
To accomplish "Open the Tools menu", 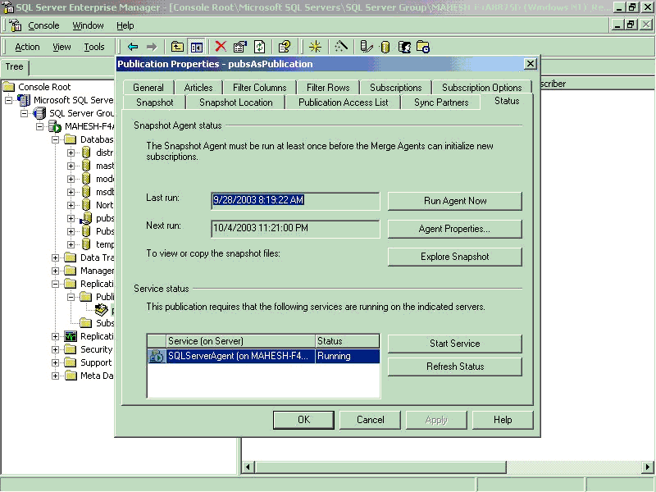I will point(94,47).
